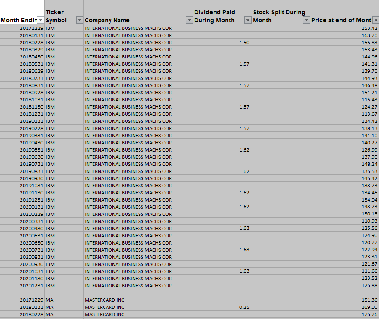Click the first 20171229 cell for IBM

tap(29, 28)
